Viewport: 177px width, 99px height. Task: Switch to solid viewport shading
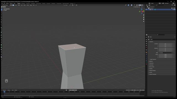(x=140, y=5)
